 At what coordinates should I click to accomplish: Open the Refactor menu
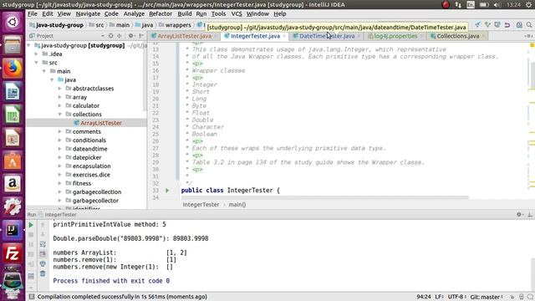(x=160, y=13)
